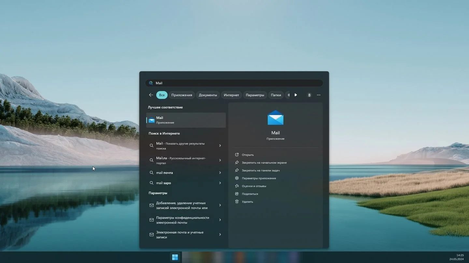Open the taskbar clock and date
This screenshot has width=469, height=263.
pyautogui.click(x=457, y=257)
